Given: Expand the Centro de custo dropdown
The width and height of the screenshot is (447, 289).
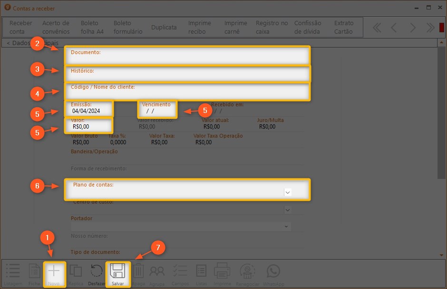Looking at the screenshot, I should (287, 209).
